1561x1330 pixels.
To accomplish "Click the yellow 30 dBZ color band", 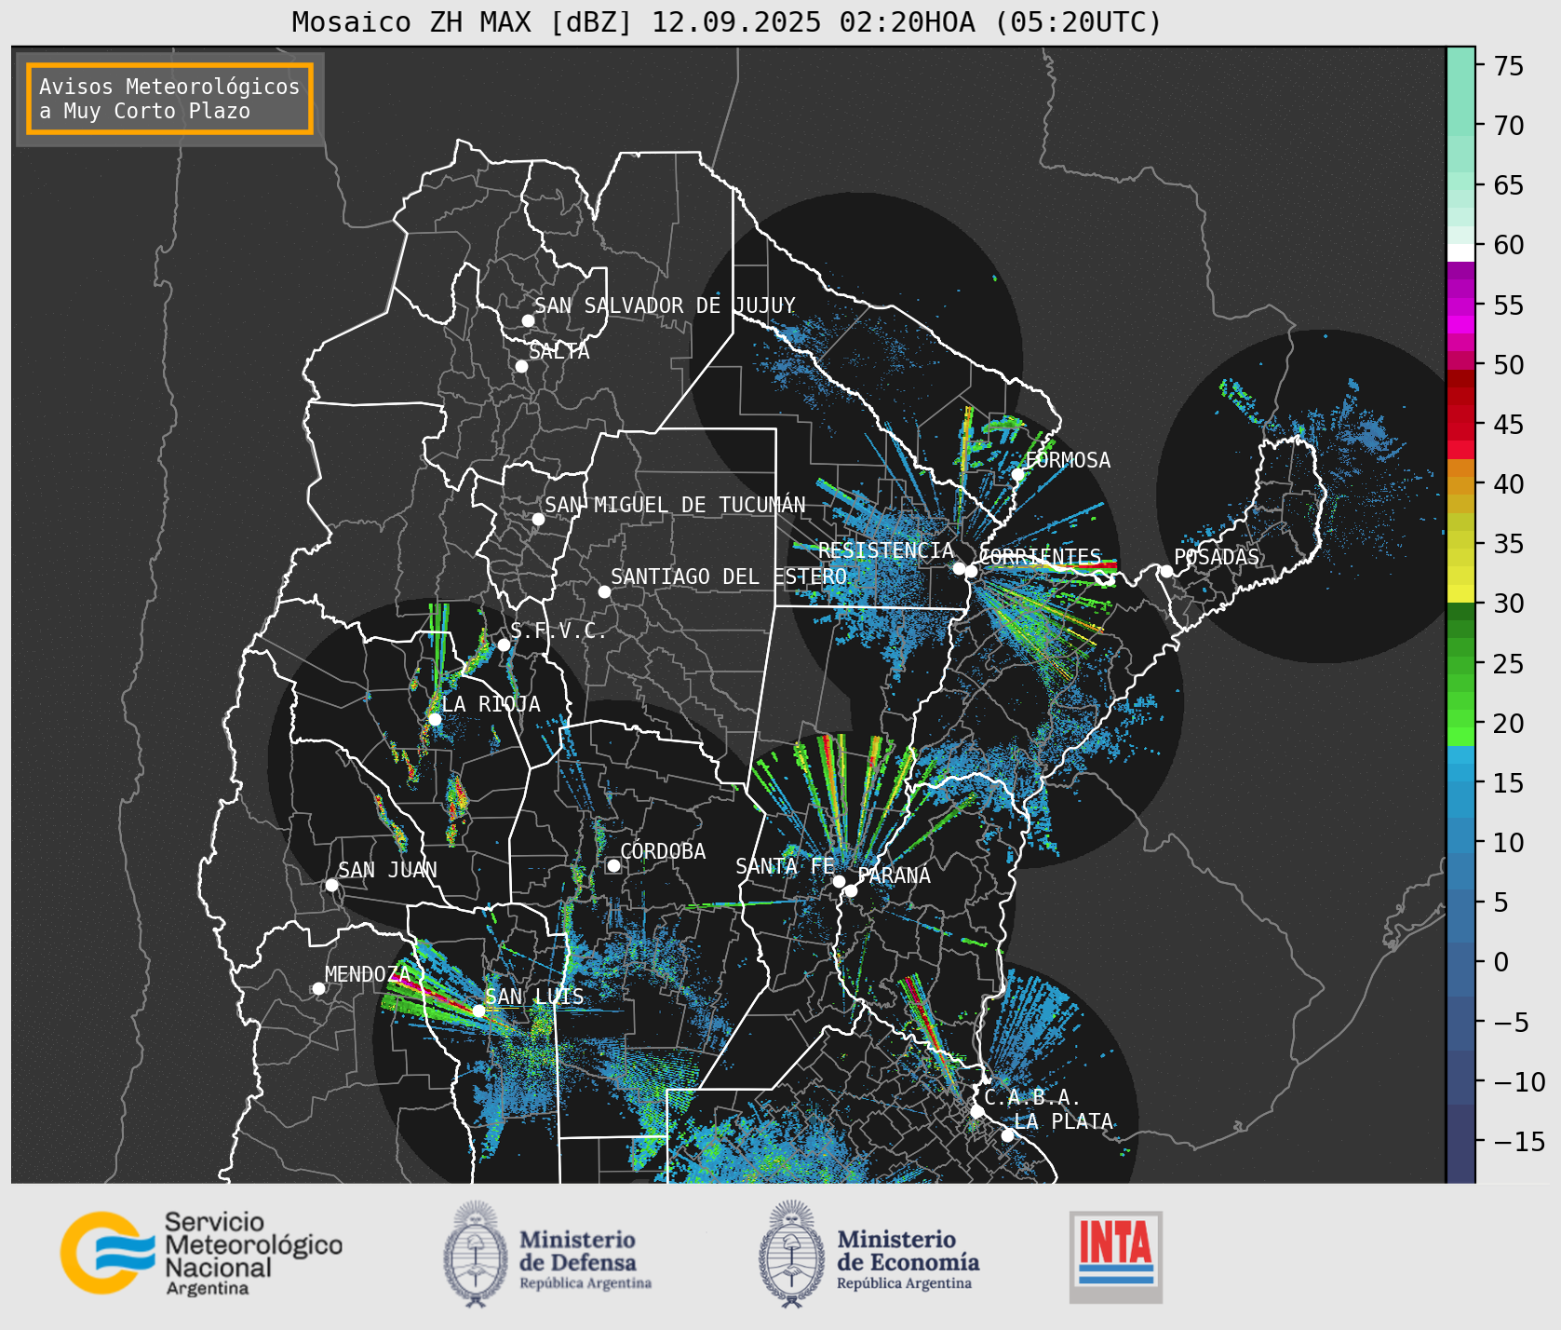I will [x=1460, y=593].
